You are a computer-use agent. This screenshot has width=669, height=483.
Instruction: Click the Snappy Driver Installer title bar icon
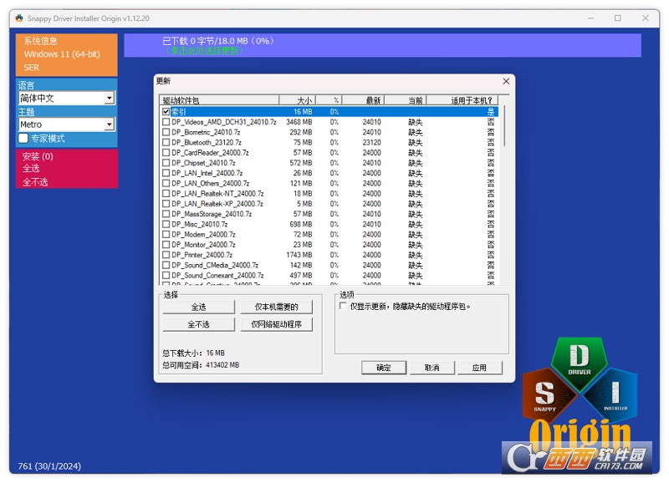coord(19,18)
